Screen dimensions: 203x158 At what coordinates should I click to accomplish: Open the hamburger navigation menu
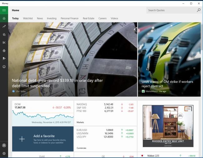click(x=4, y=10)
